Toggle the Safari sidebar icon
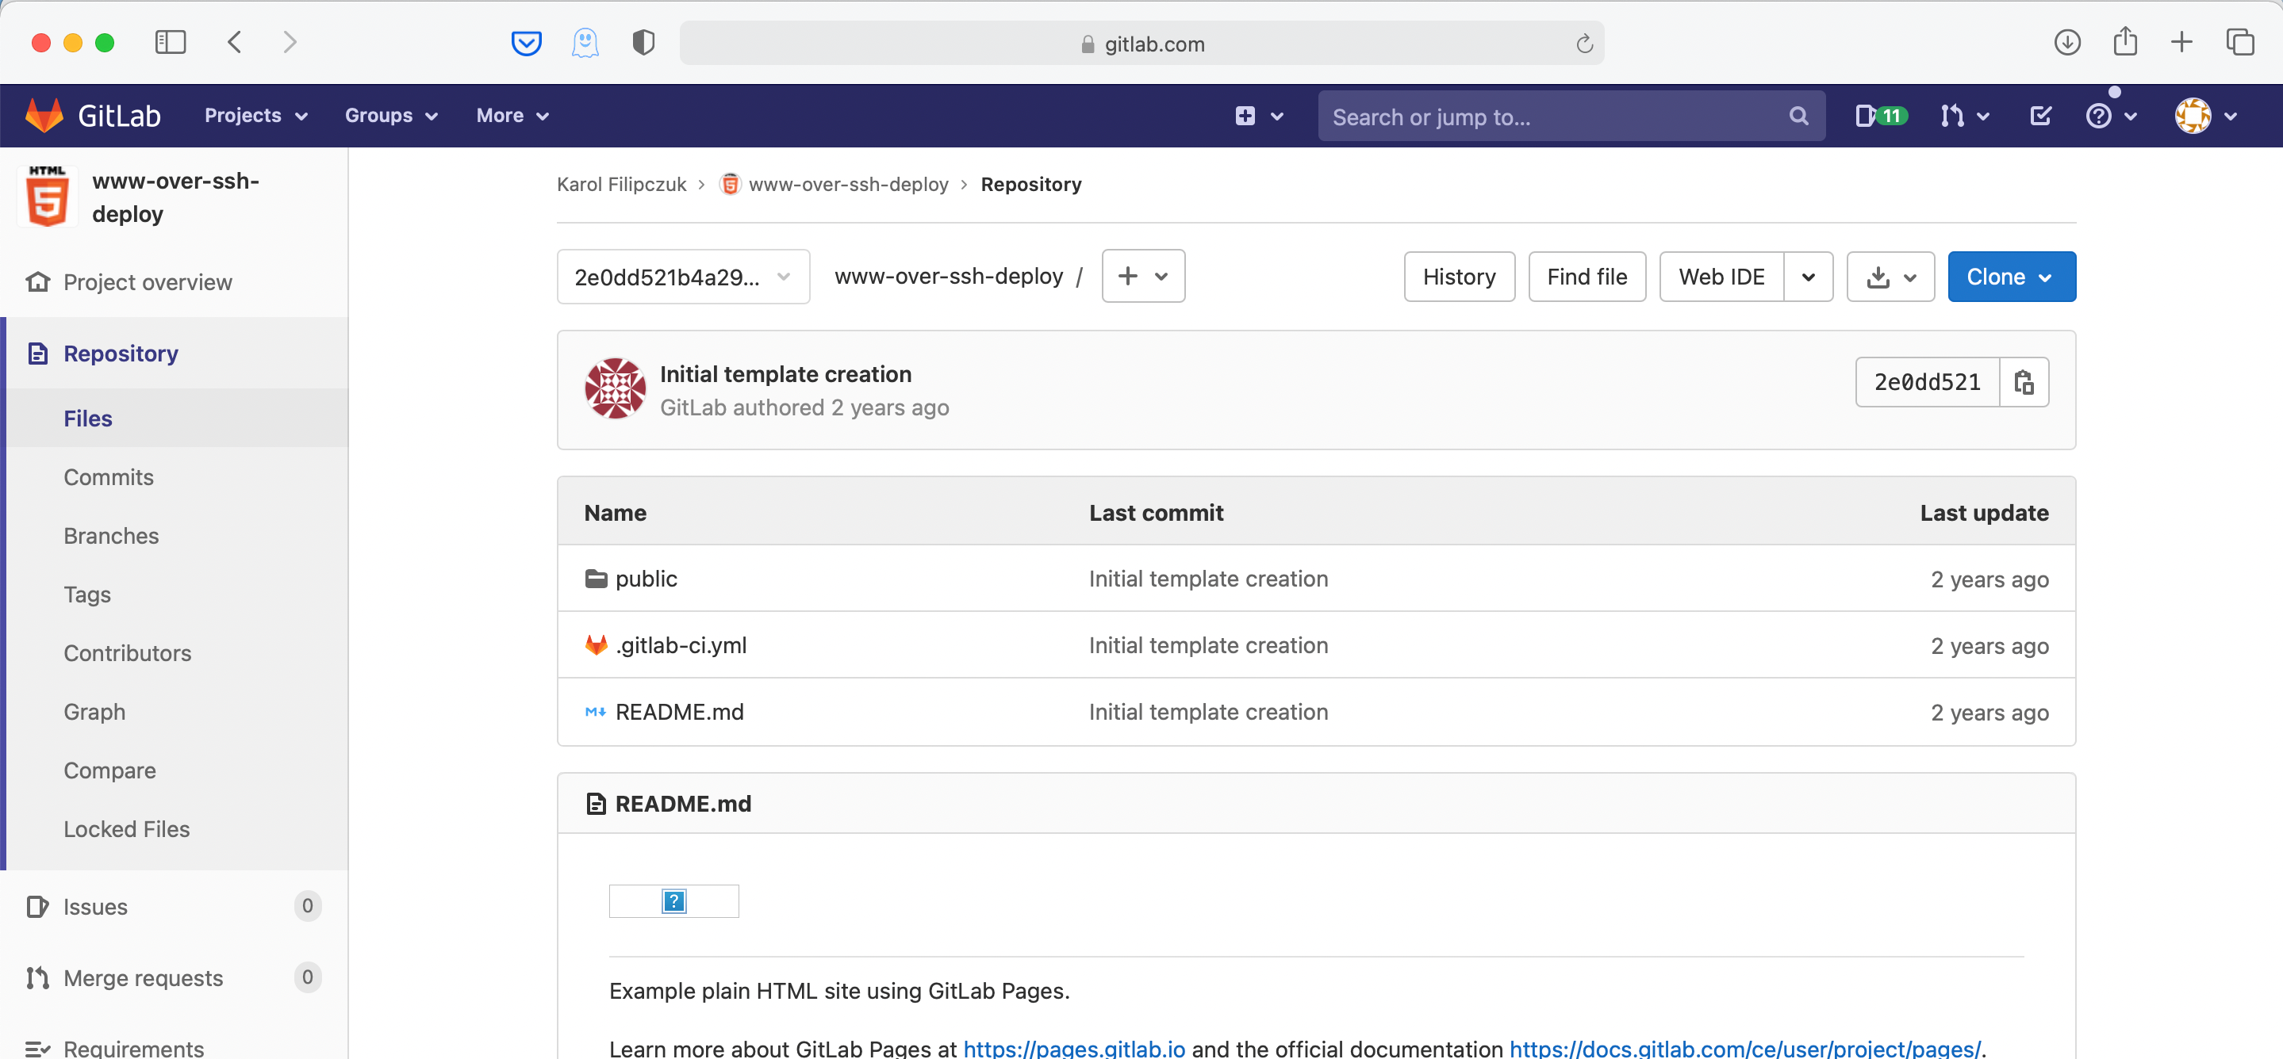The image size is (2283, 1059). click(171, 43)
